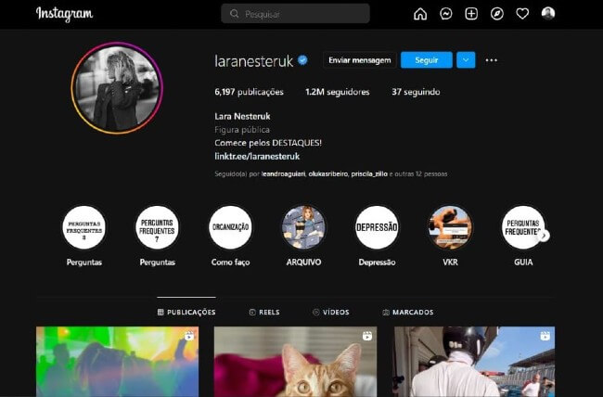The height and width of the screenshot is (397, 603).
Task: Switch to the MARCADOS tab
Action: point(408,312)
